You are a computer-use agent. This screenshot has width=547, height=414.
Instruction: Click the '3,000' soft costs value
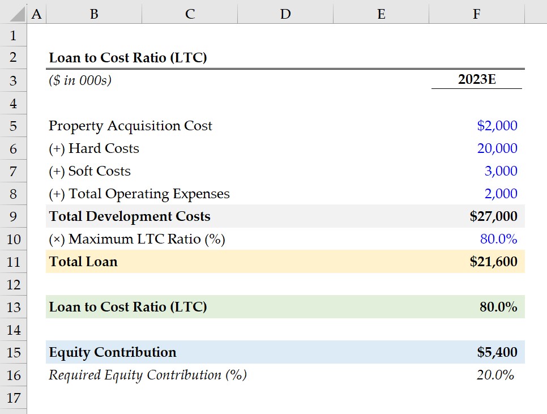pyautogui.click(x=501, y=171)
